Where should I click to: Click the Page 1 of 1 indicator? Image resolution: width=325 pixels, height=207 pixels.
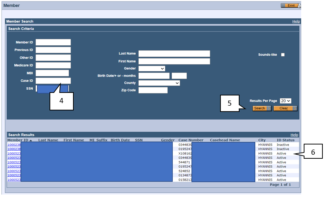coord(280,185)
